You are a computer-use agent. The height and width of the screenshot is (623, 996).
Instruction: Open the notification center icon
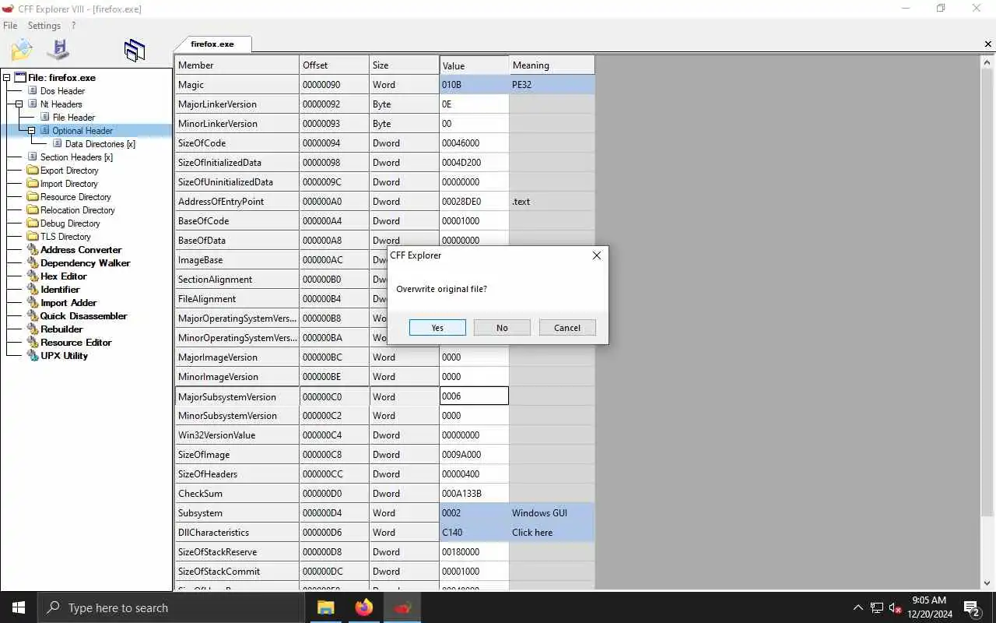tap(971, 607)
